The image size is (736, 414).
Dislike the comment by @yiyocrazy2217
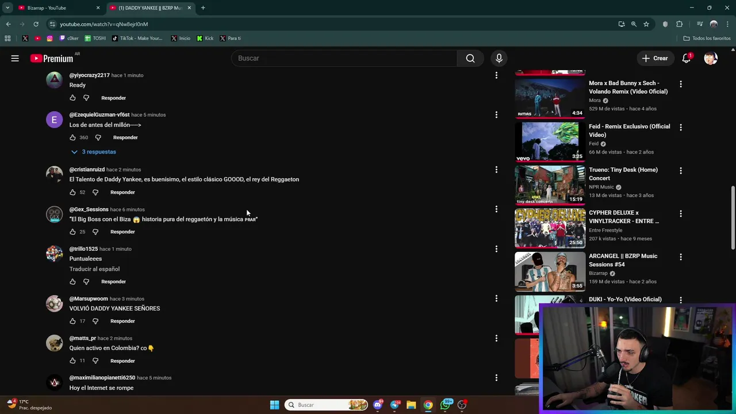point(86,98)
